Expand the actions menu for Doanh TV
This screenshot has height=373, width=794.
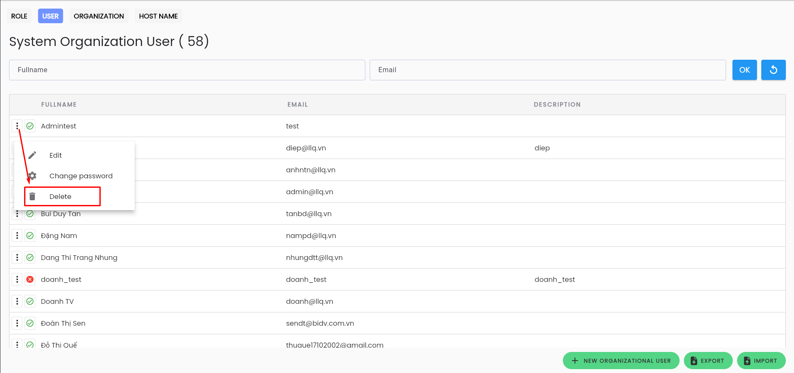point(17,301)
